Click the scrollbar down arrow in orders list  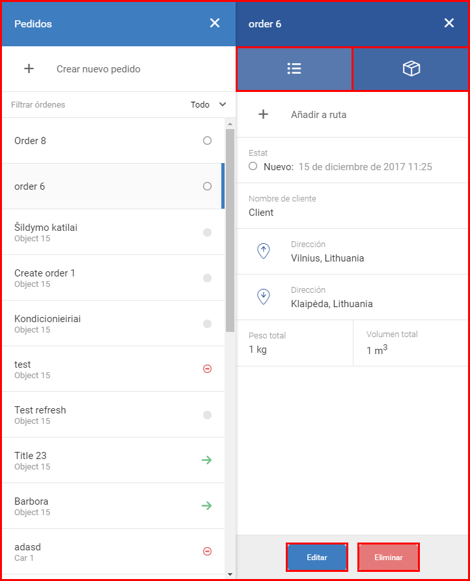pyautogui.click(x=230, y=574)
